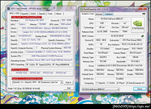Click the Device ID value 1002 - 6898

click(66, 20)
